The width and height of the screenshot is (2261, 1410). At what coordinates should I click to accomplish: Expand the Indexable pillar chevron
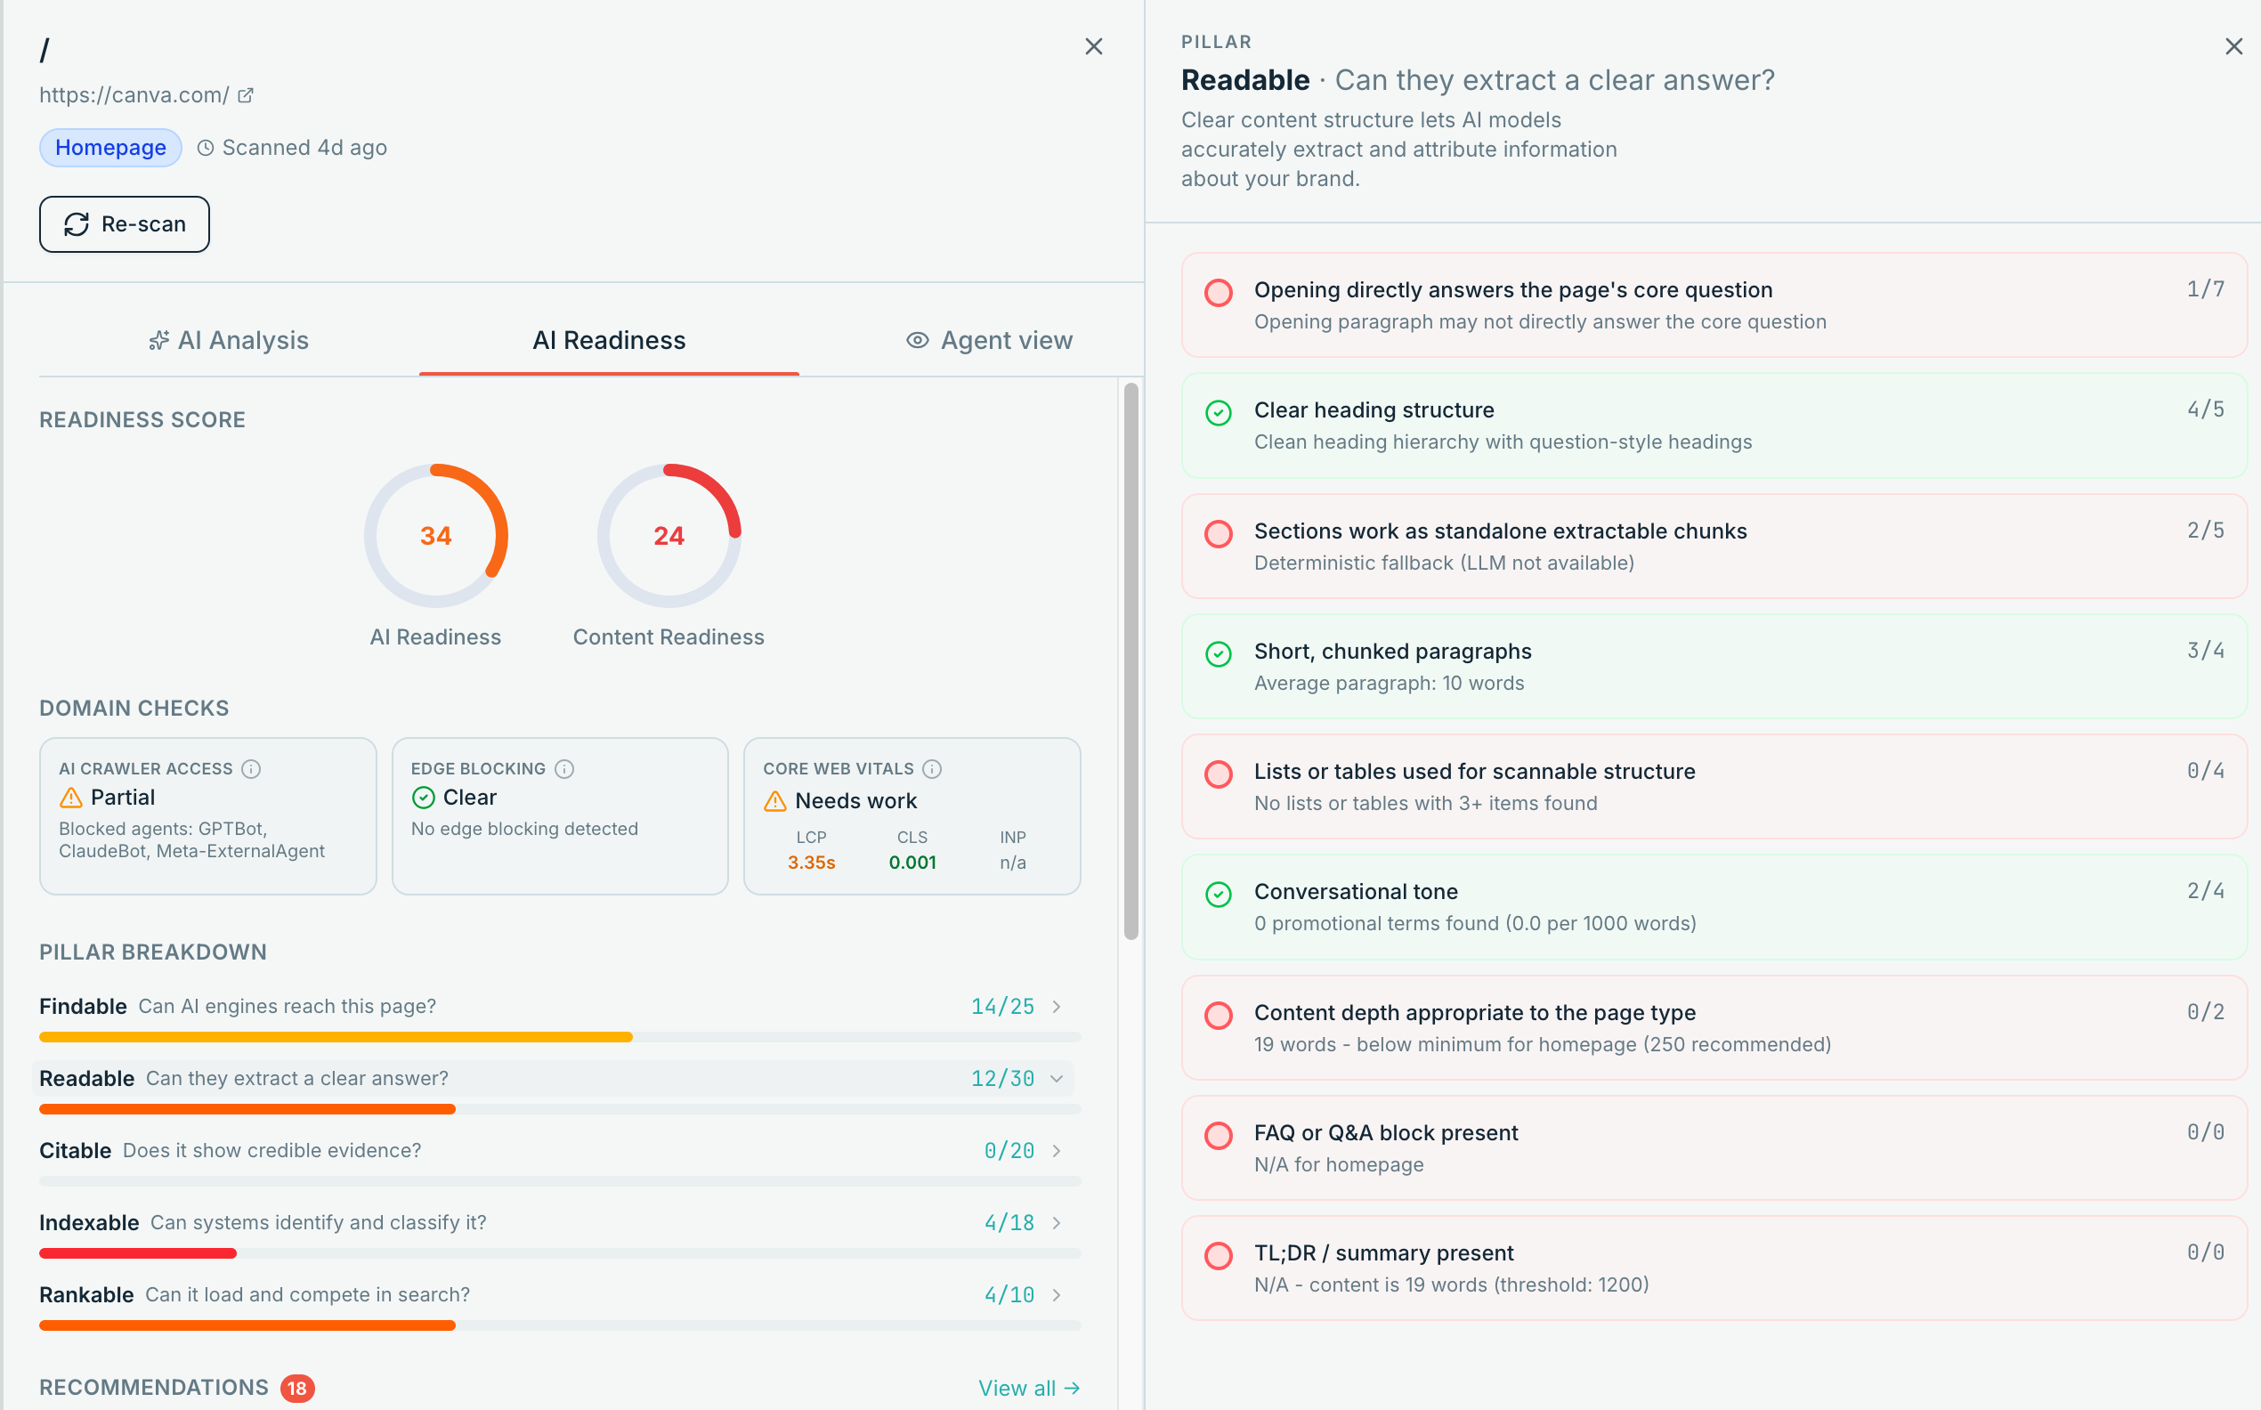click(1057, 1222)
